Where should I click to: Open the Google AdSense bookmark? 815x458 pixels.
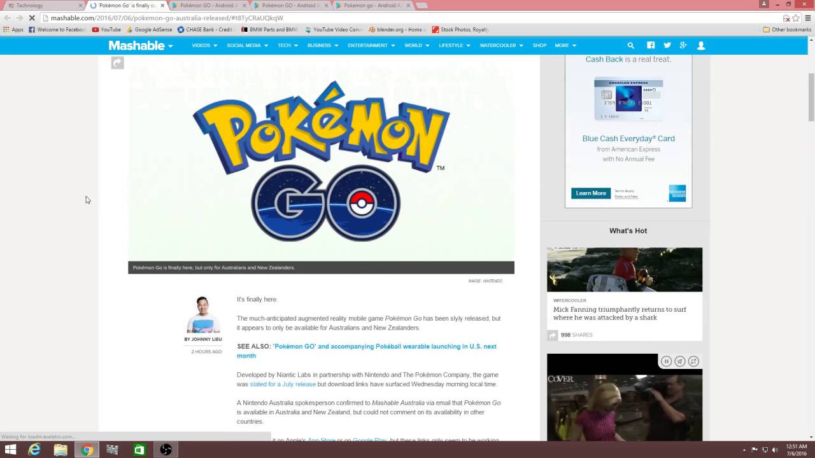point(149,30)
